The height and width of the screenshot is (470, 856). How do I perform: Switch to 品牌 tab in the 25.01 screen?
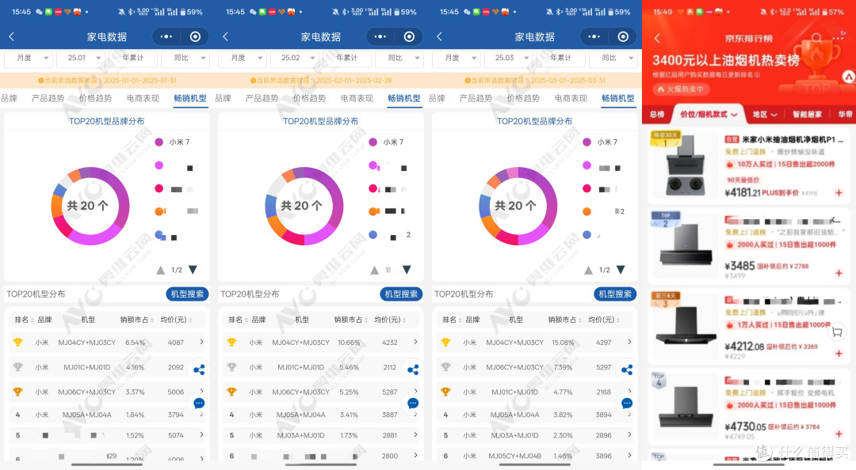(9, 98)
